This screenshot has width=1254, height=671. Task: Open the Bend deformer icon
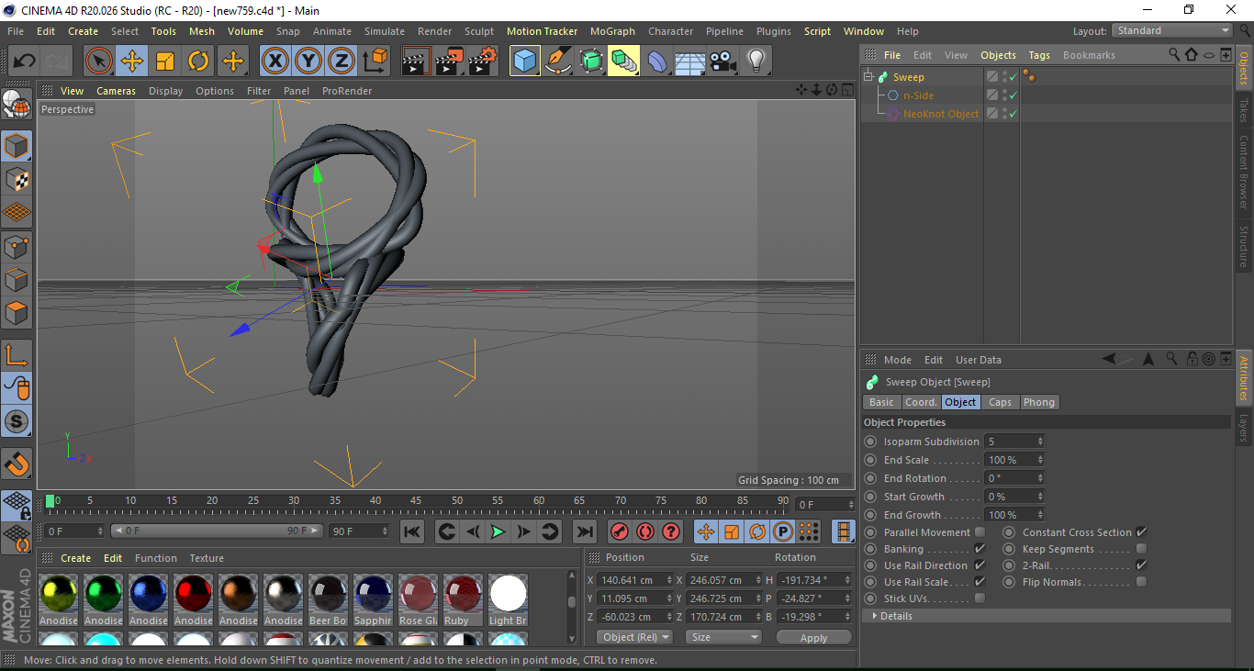click(657, 62)
